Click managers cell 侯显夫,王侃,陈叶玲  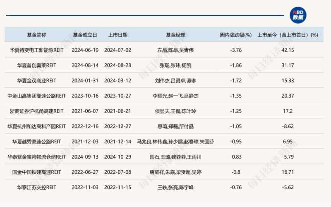[x=175, y=111]
